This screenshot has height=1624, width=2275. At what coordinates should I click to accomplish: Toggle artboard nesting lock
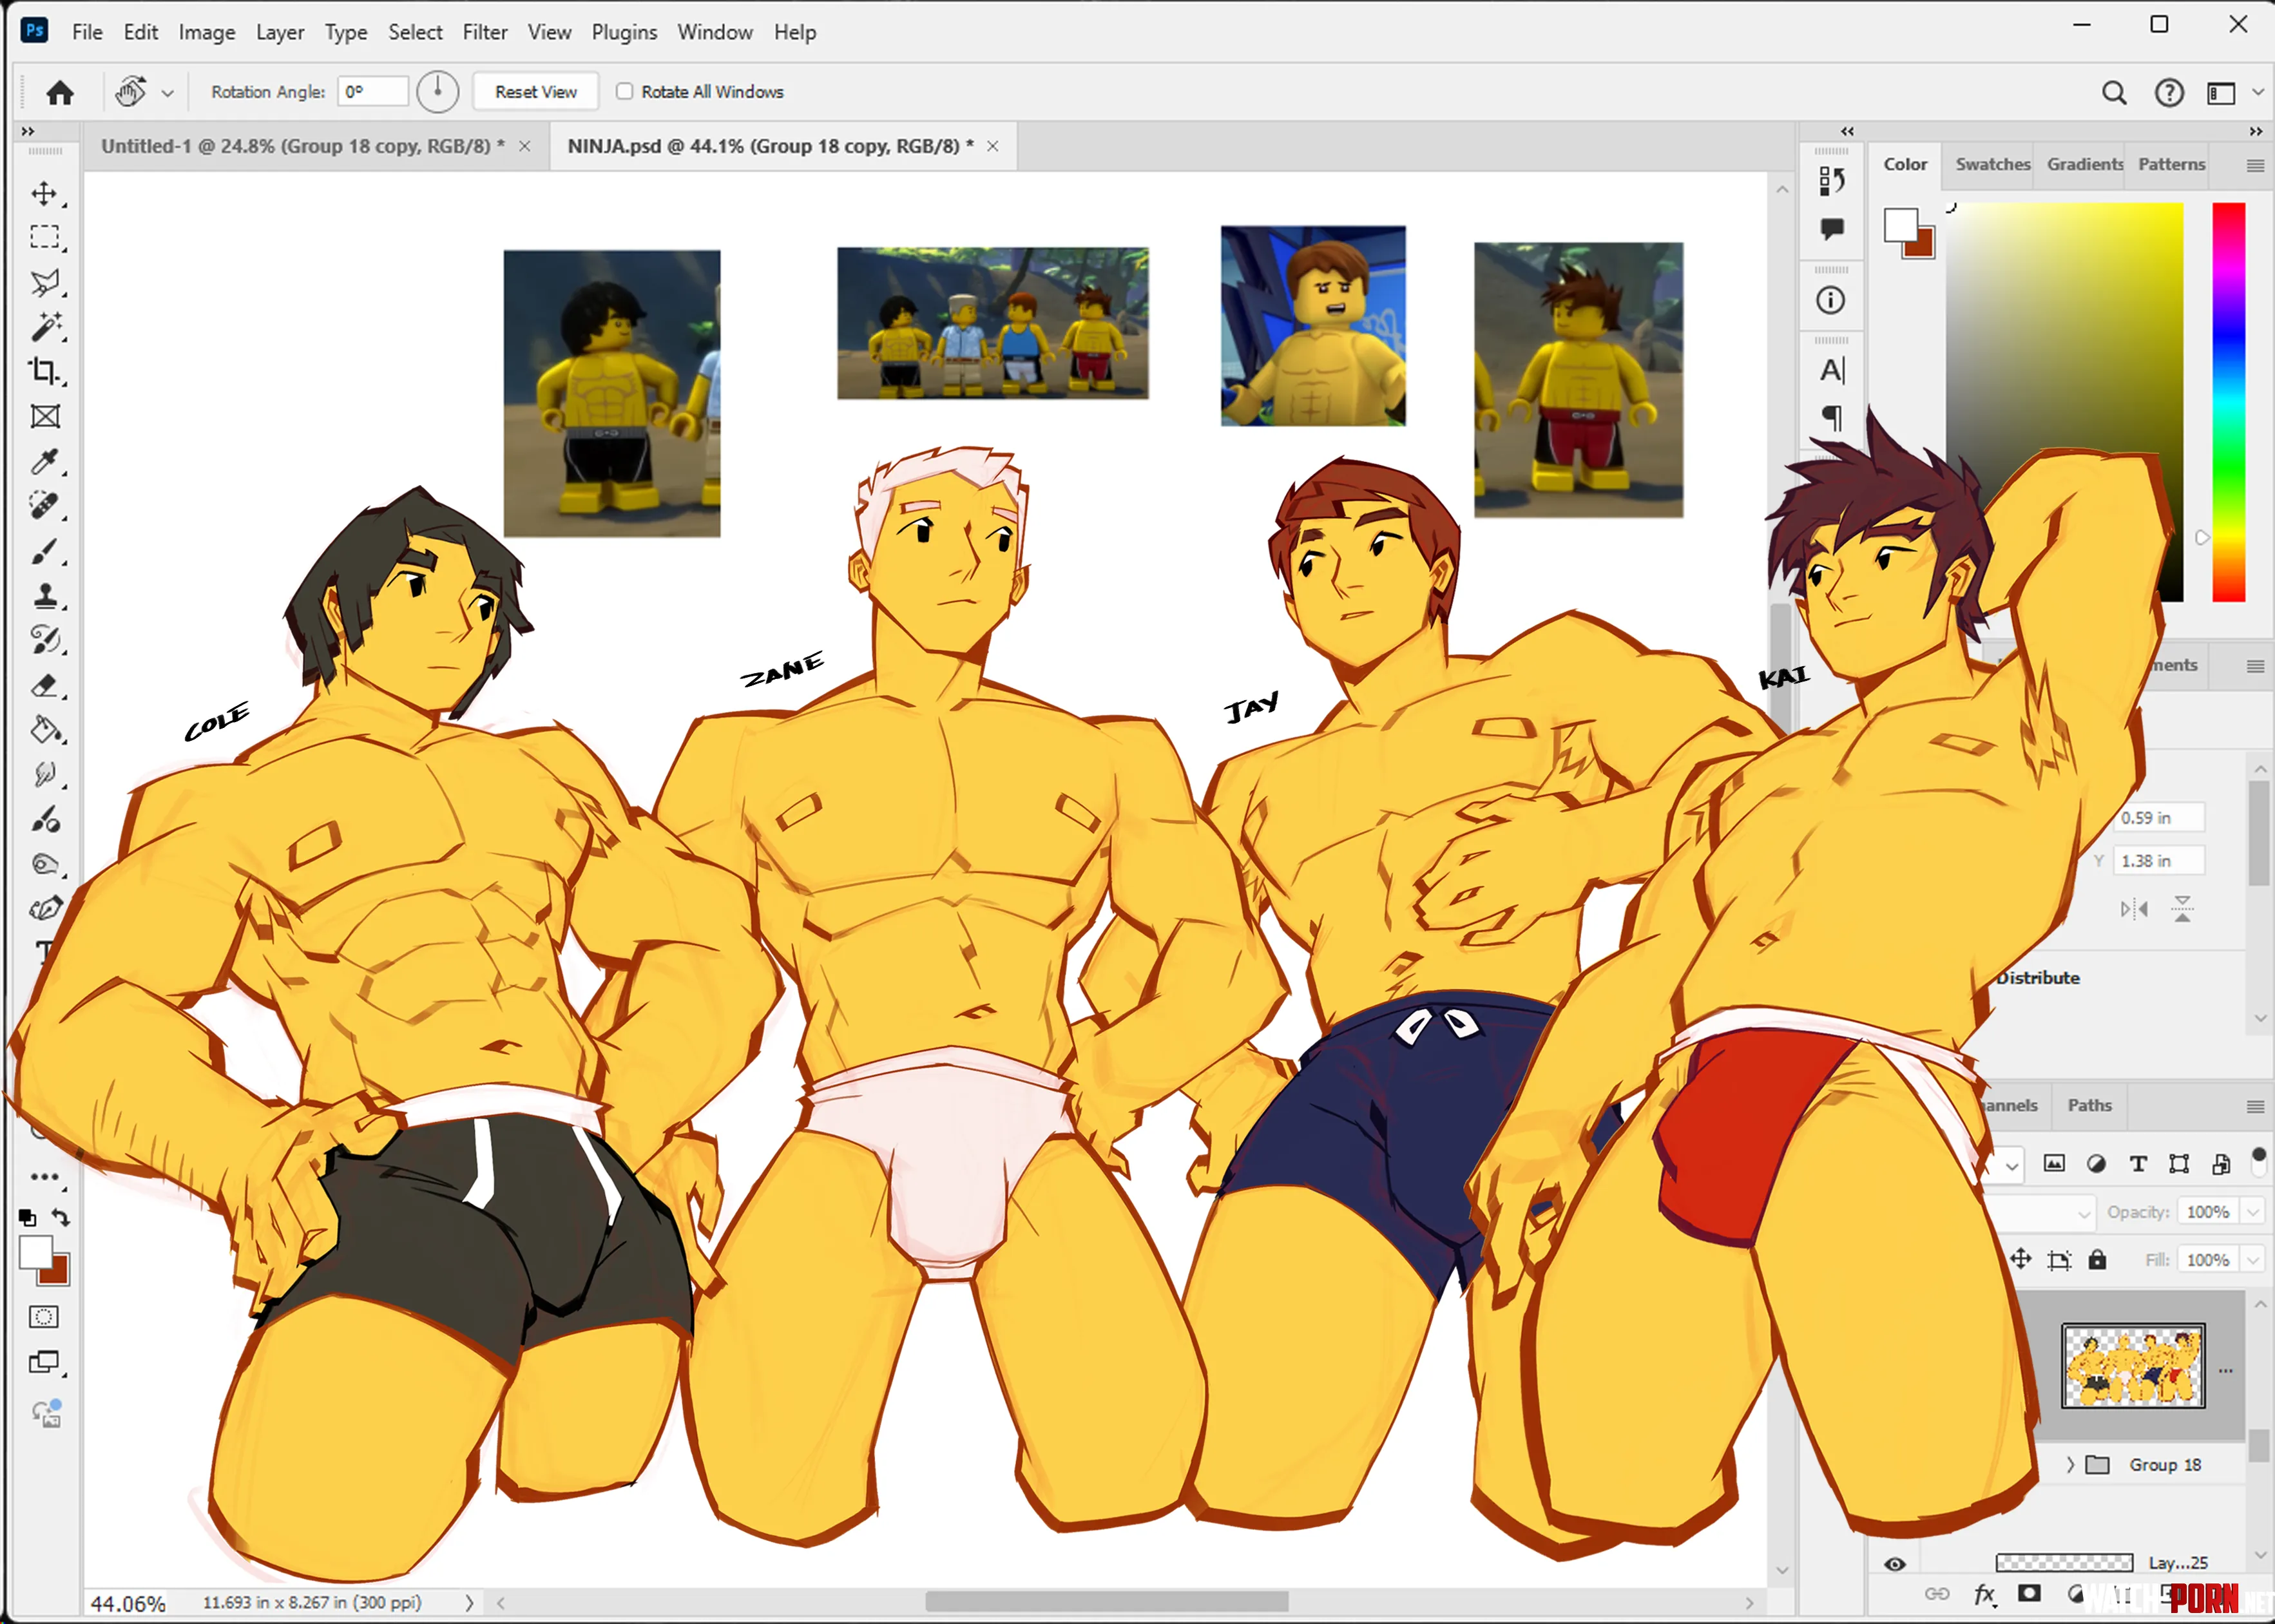coord(2059,1260)
